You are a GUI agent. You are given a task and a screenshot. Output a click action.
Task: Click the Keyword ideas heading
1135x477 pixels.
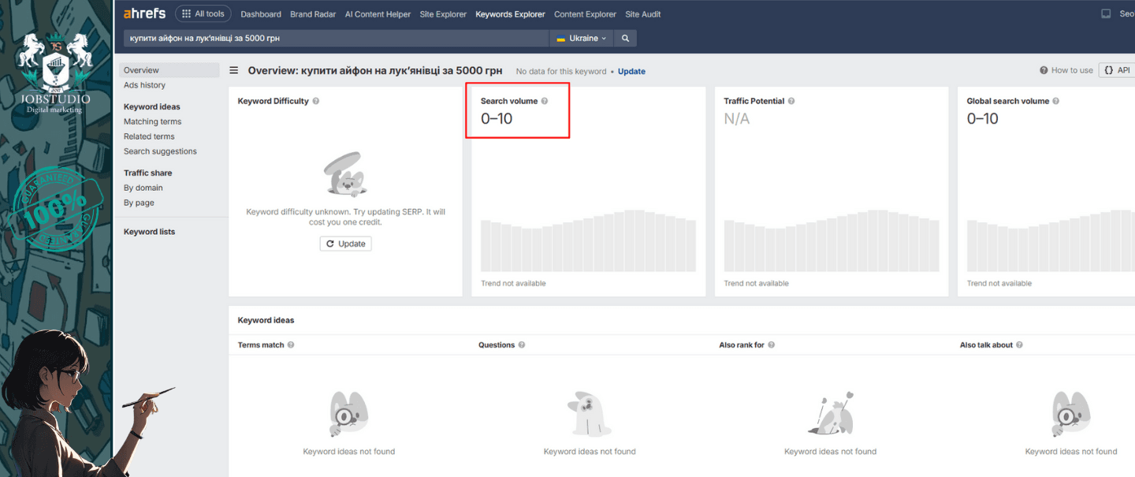pyautogui.click(x=266, y=320)
